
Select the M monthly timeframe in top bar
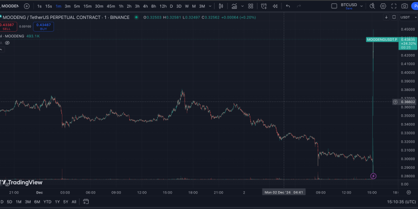click(x=194, y=6)
